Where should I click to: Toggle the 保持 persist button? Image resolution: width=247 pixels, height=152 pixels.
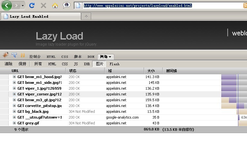click(x=22, y=64)
